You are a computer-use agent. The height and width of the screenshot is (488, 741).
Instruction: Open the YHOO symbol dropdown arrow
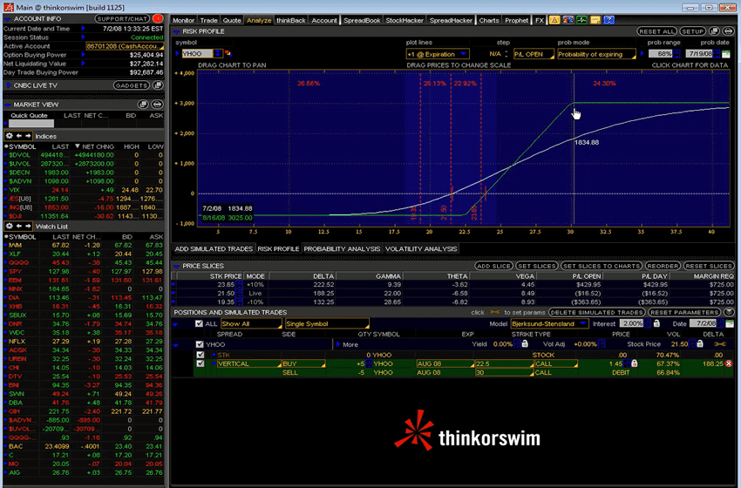coord(217,53)
